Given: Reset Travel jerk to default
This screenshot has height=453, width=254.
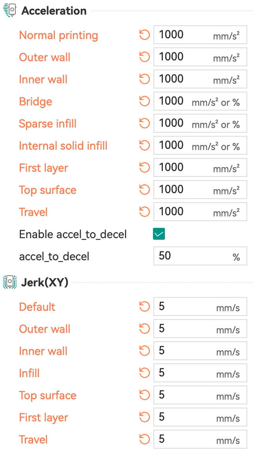Looking at the screenshot, I should coord(144,439).
